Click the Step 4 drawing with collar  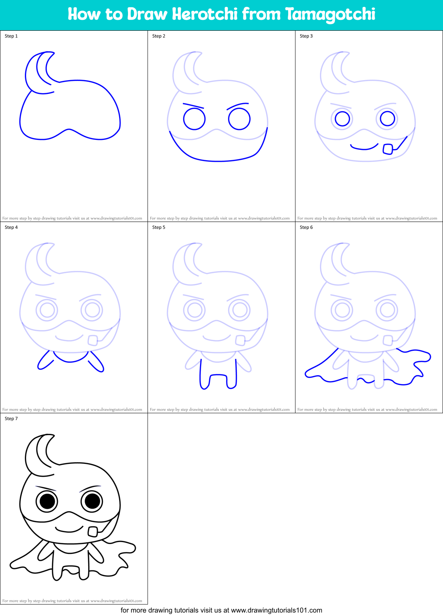click(x=70, y=307)
